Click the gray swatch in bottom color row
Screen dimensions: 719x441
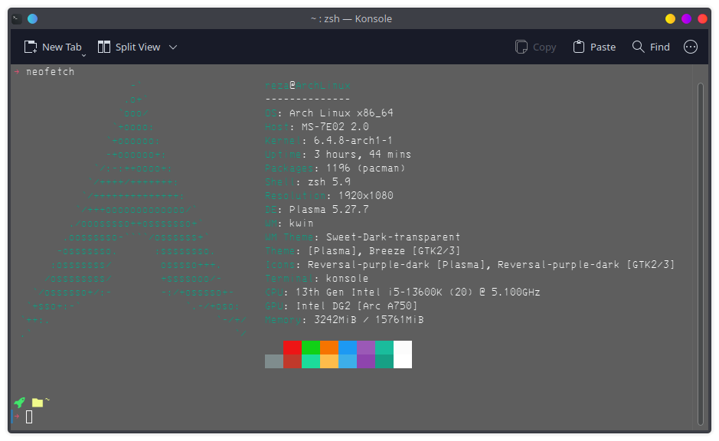274,361
